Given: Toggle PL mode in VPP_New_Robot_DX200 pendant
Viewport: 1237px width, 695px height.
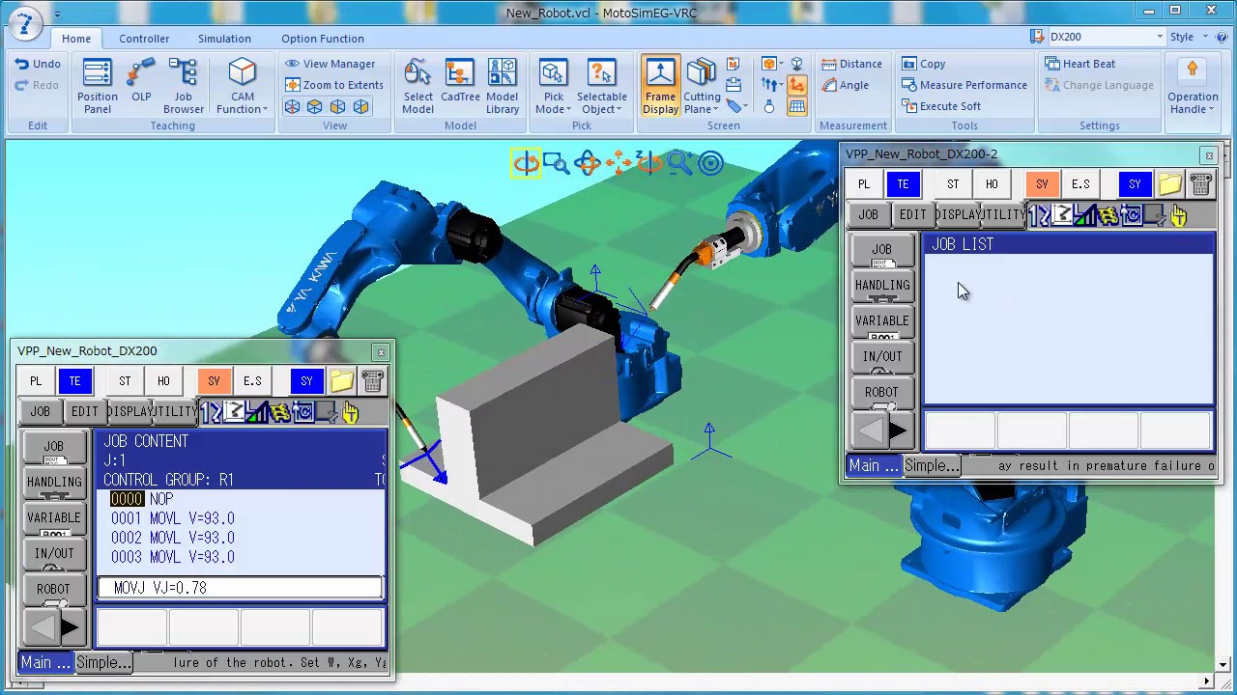Looking at the screenshot, I should coord(36,380).
